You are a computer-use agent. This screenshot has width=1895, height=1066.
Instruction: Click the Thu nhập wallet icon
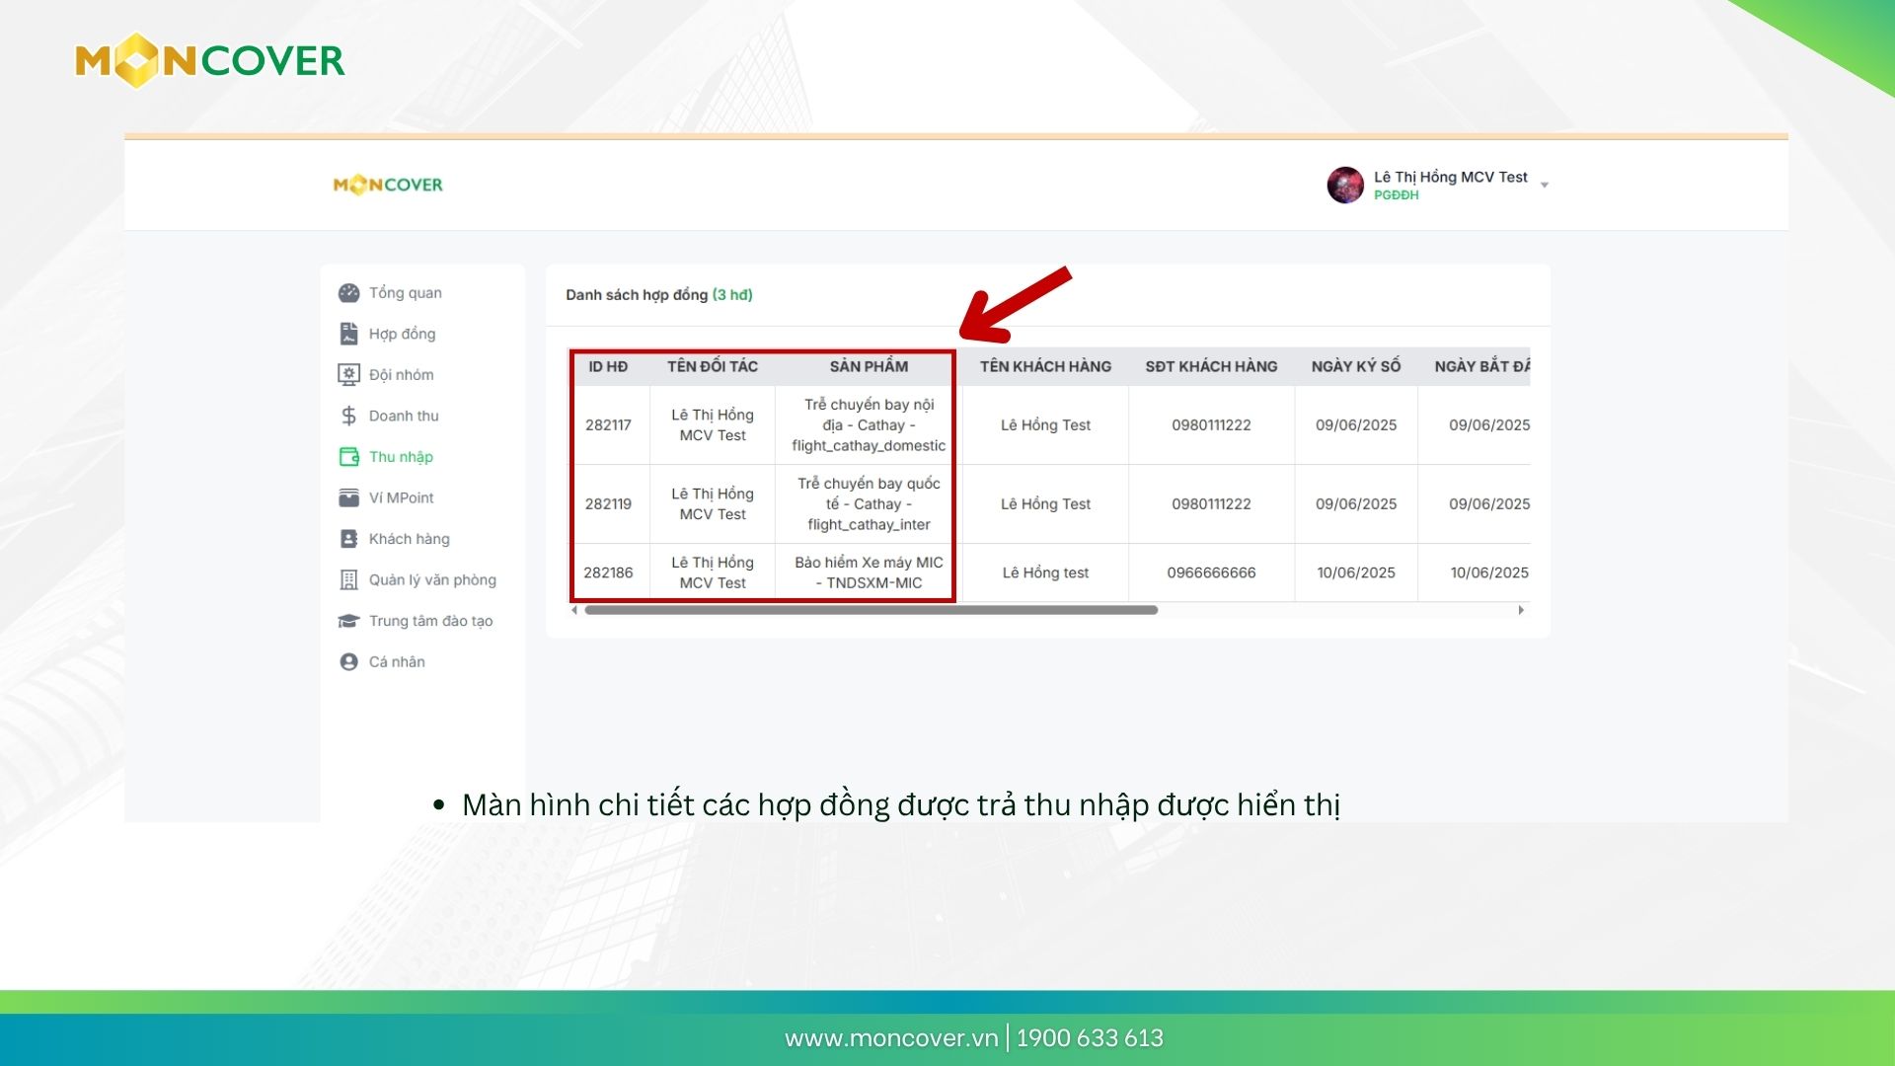[x=349, y=457]
